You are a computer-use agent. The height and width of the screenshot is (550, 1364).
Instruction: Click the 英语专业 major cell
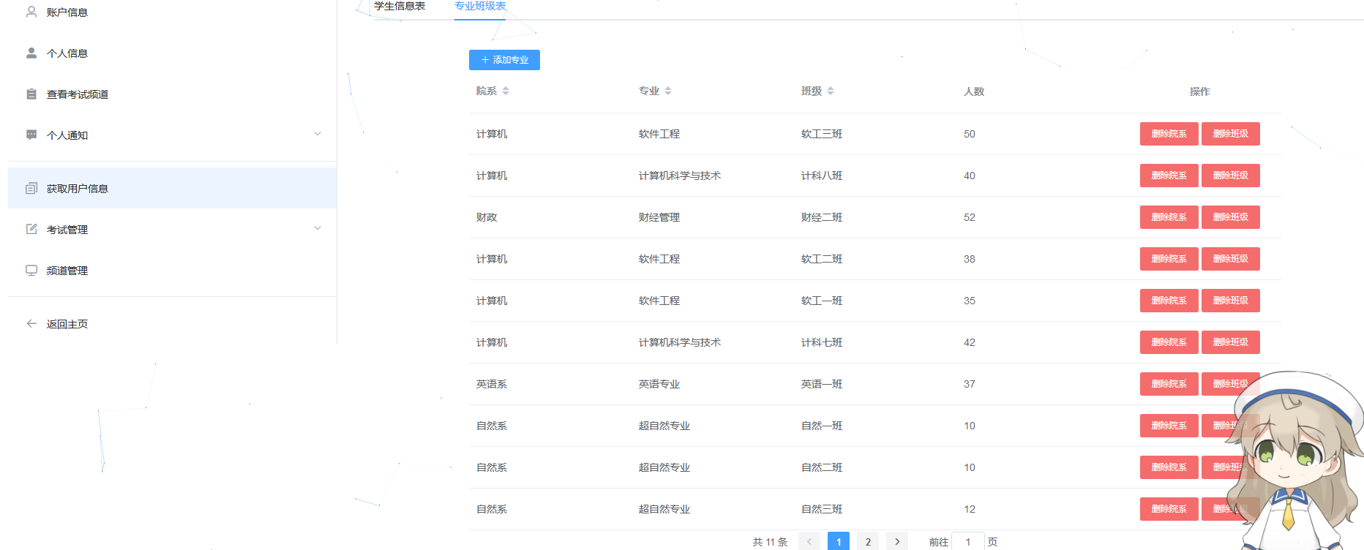coord(659,384)
